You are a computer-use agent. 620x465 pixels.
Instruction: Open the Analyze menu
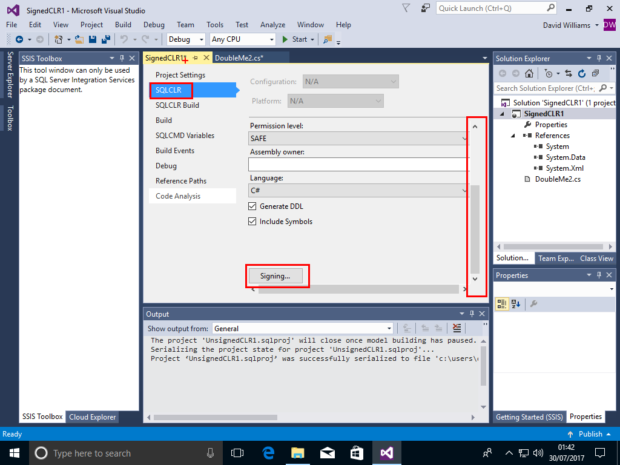(x=272, y=25)
